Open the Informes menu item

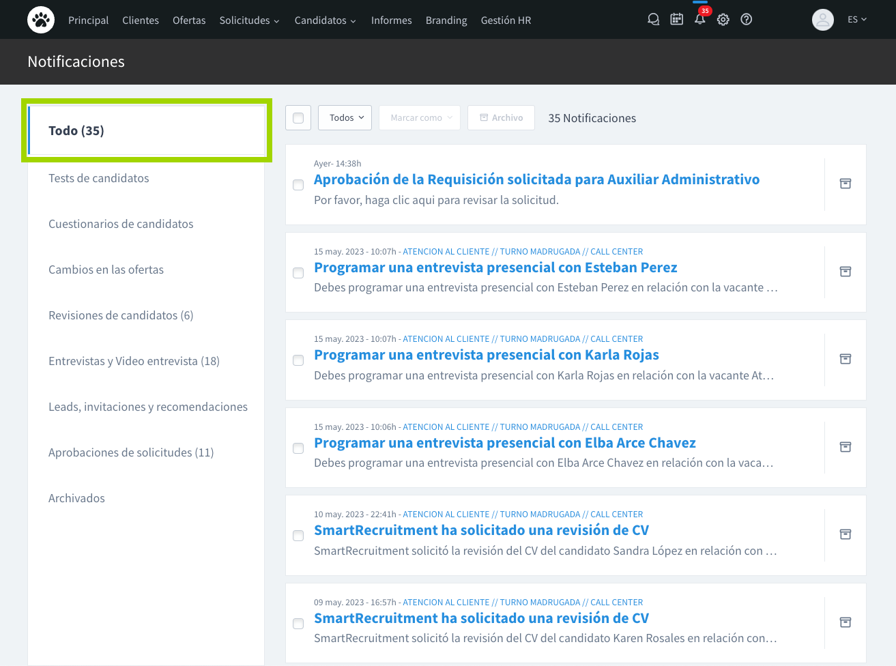point(391,20)
